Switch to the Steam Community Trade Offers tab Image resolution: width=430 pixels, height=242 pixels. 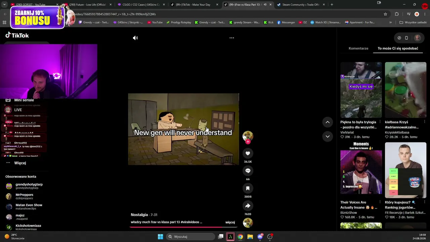[x=301, y=5]
